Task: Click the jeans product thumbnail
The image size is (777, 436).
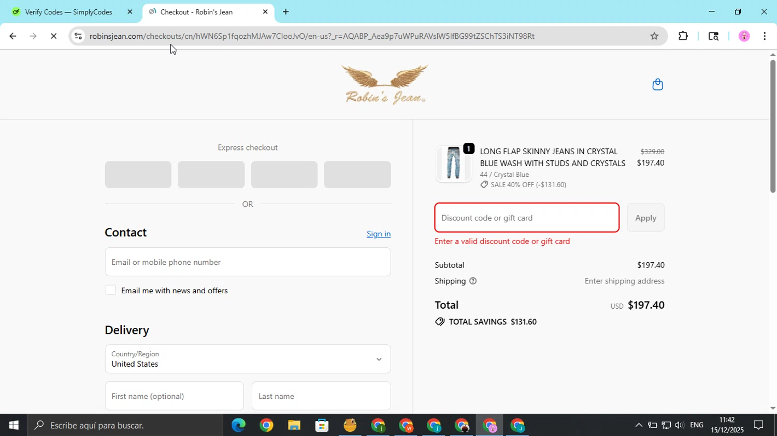Action: pos(453,163)
